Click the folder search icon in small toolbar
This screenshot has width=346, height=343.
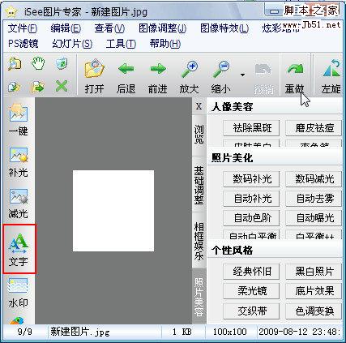click(15, 64)
